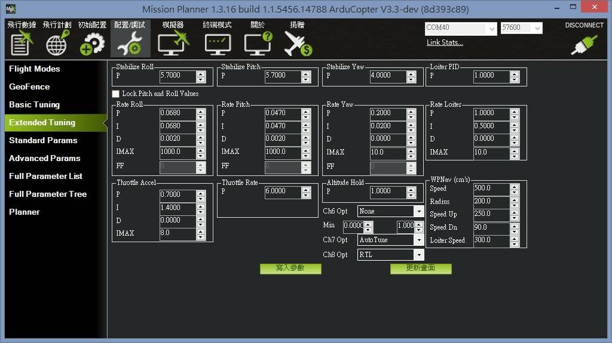
Task: Click the Throttle Accel IMAX value field
Action: pyautogui.click(x=178, y=233)
